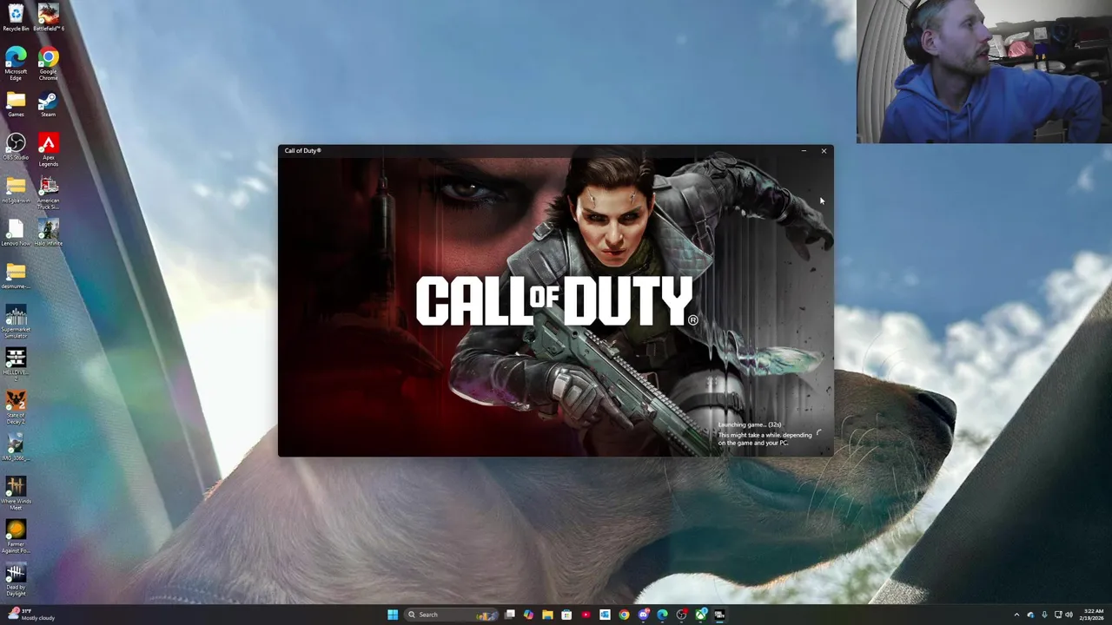This screenshot has height=625, width=1112.
Task: Switch to Discord on the taskbar
Action: coord(643,615)
